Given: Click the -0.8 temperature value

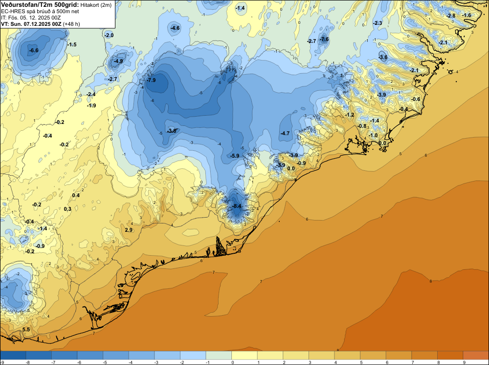Looking at the screenshot, I should coord(362,126).
